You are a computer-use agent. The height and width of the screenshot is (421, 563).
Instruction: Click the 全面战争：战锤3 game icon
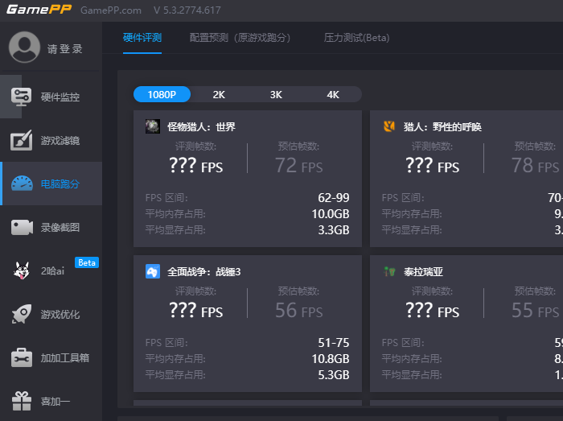tap(153, 271)
